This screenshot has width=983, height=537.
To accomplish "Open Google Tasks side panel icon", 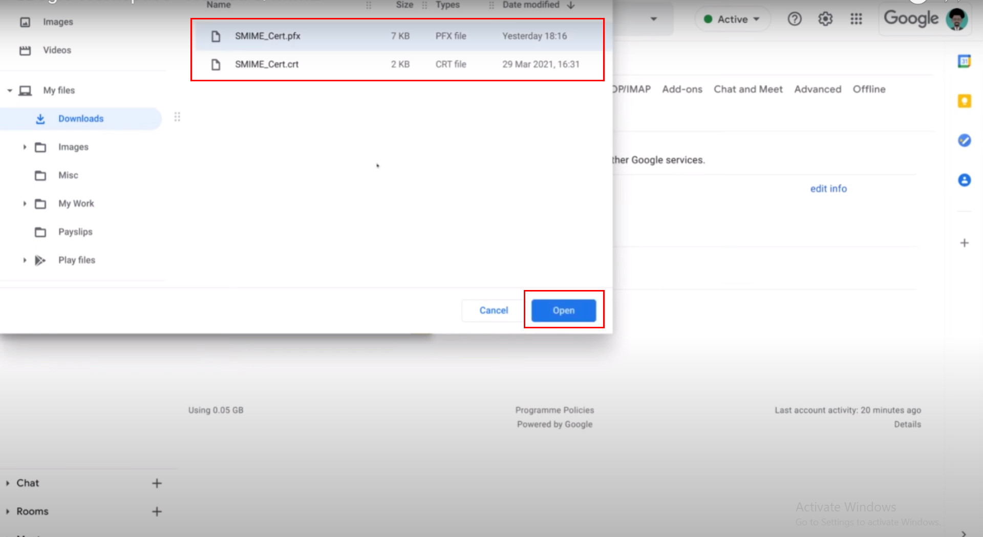I will [964, 141].
